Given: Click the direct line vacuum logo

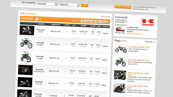Looking at the screenshot, I should (120, 30).
